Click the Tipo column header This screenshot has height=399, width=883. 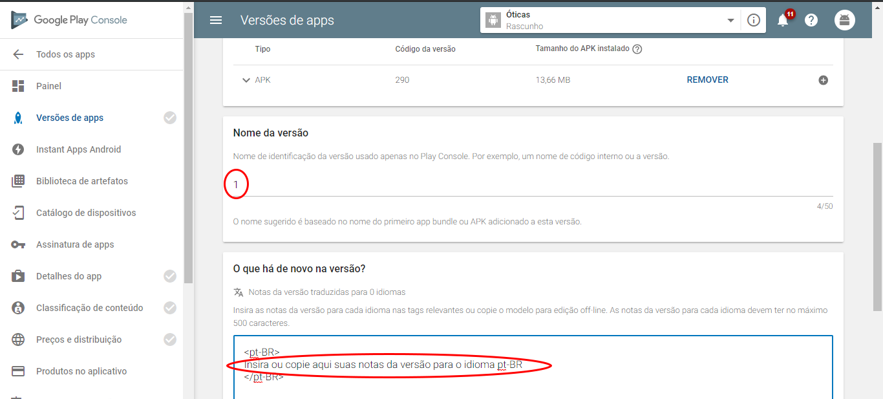point(262,49)
